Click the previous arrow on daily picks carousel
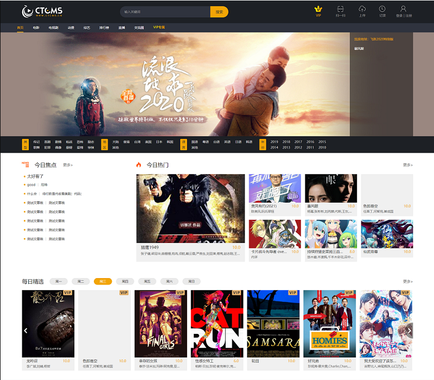 (25, 330)
